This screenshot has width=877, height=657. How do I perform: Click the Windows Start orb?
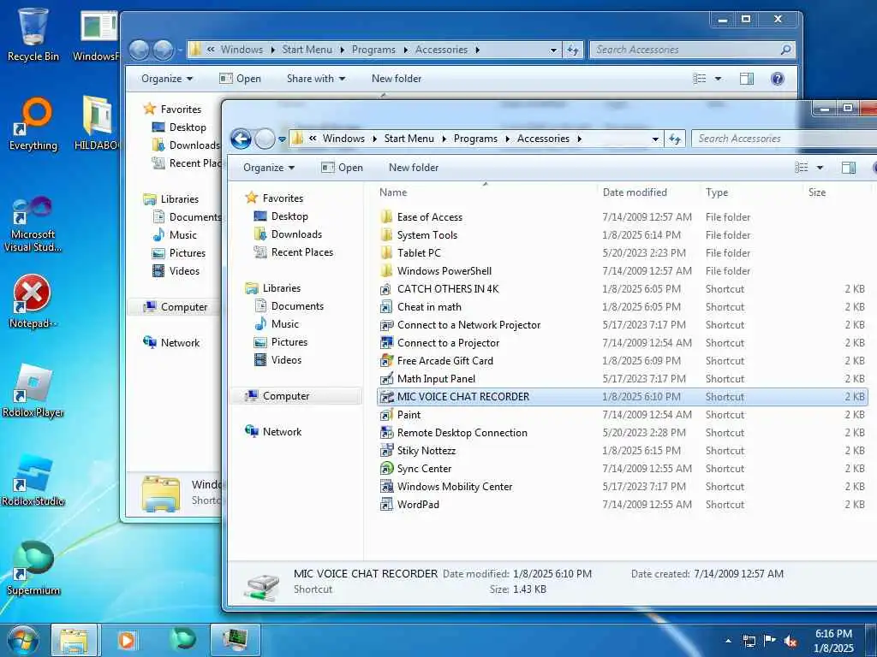22,640
